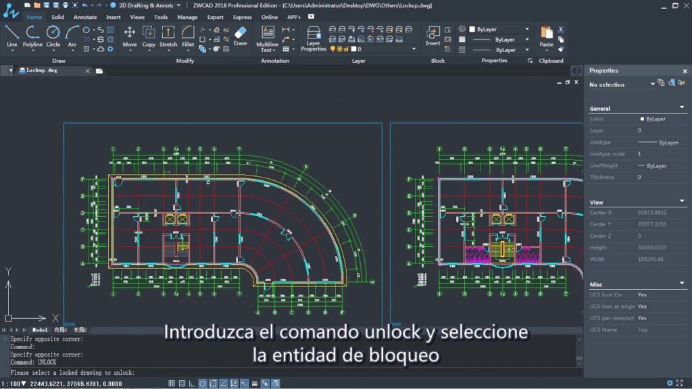Screen dimensions: 692x389
Task: Toggle polar tracking in status bar
Action: click(203, 384)
